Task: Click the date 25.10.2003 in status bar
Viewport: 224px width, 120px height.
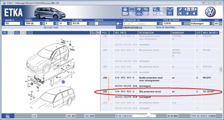Action: click(172, 116)
